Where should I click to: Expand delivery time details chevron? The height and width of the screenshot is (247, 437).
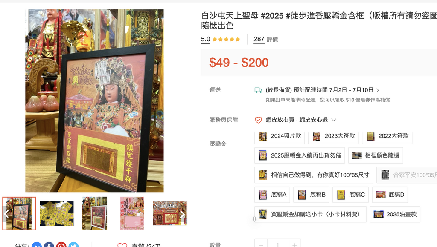378,90
